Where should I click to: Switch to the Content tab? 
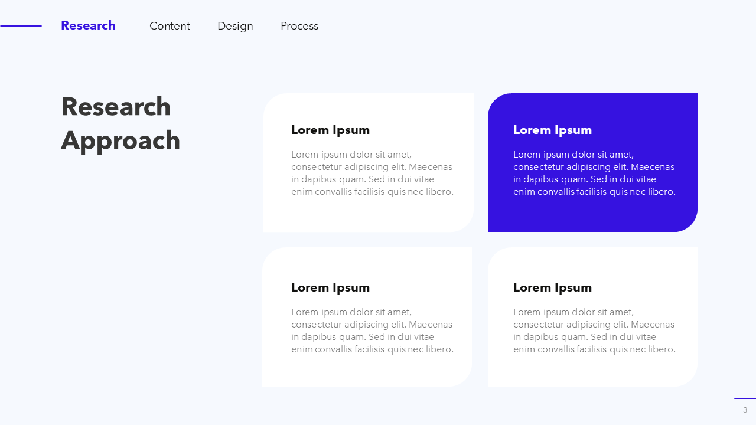(x=170, y=26)
